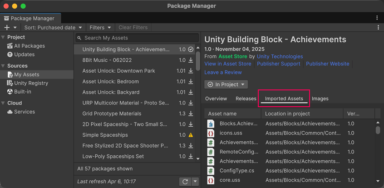The image size is (384, 188).
Task: Click the package list scroll-down arrow
Action: pos(198,159)
